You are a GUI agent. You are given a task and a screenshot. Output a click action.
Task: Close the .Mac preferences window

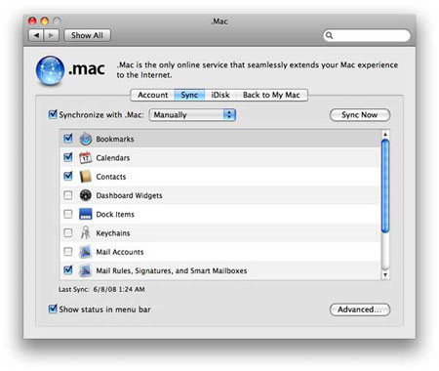coord(32,21)
